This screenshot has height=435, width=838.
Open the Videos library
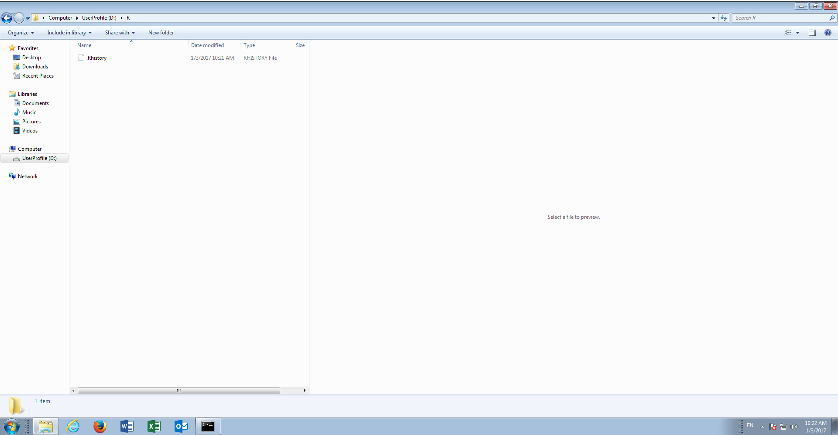pos(30,131)
